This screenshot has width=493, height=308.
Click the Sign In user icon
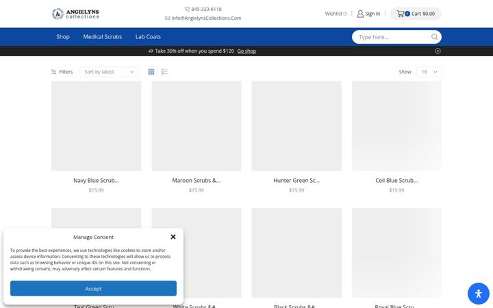tap(360, 14)
